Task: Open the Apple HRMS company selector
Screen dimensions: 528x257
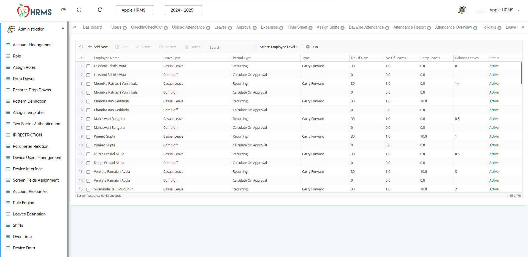Action: tap(135, 10)
